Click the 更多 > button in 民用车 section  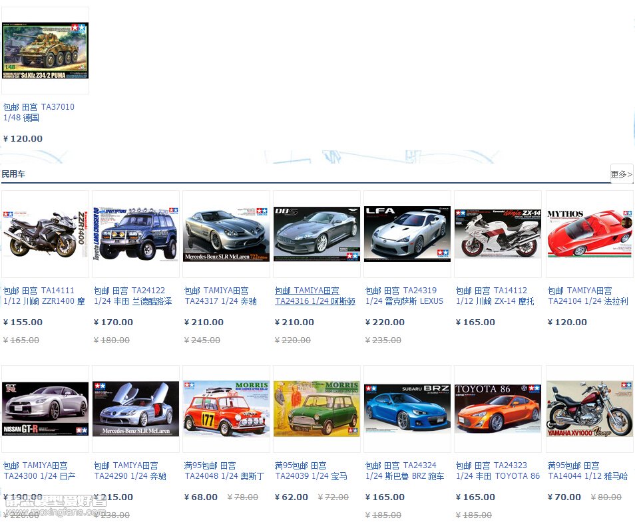[x=621, y=174]
